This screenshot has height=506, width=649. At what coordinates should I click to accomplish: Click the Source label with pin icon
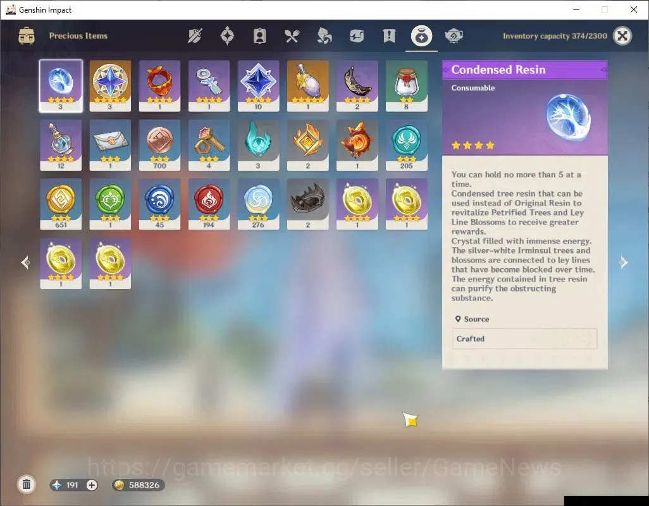pyautogui.click(x=472, y=319)
